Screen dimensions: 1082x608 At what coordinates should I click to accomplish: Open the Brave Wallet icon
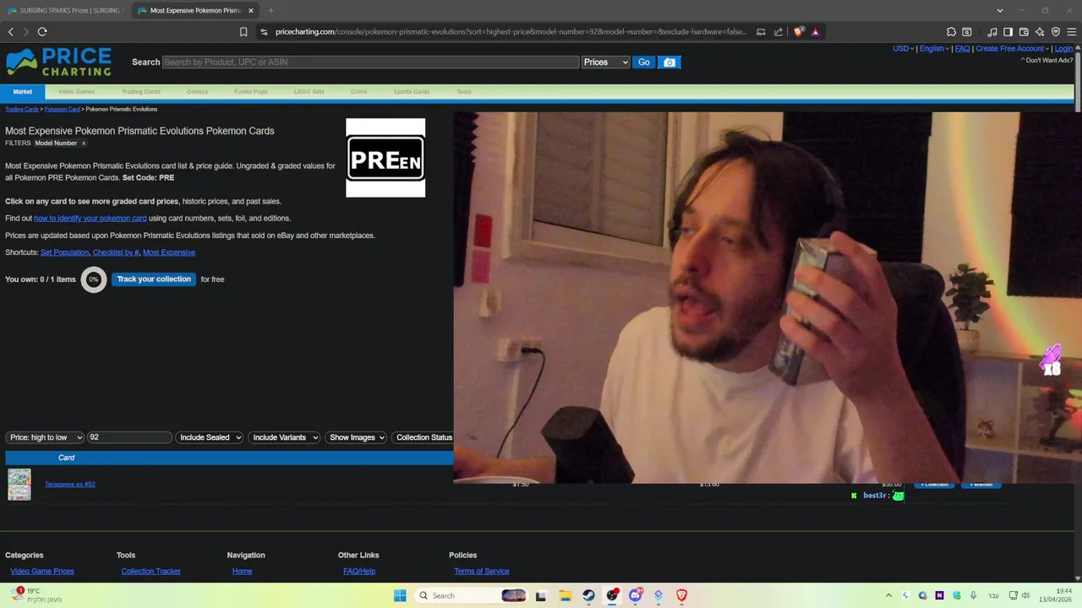(1024, 32)
